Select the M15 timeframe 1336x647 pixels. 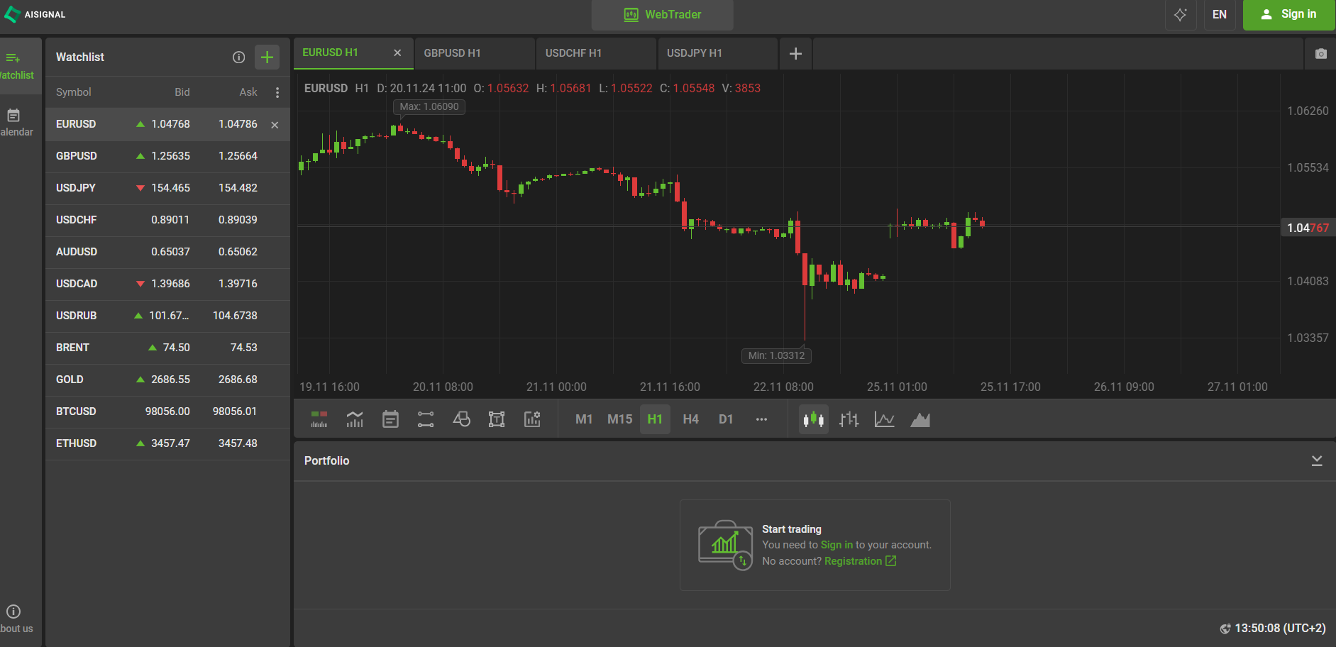point(619,419)
